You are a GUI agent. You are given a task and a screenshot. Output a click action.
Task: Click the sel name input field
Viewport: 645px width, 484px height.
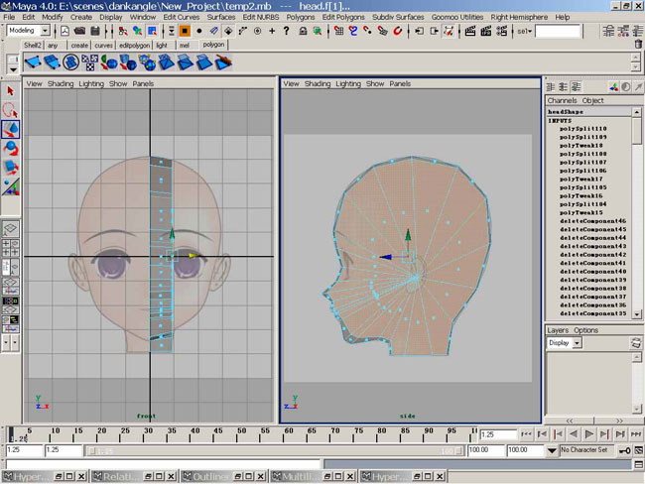(x=558, y=32)
